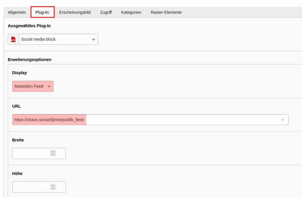The height and width of the screenshot is (197, 302).
Task: Go to the Zugriff tab
Action: (106, 12)
